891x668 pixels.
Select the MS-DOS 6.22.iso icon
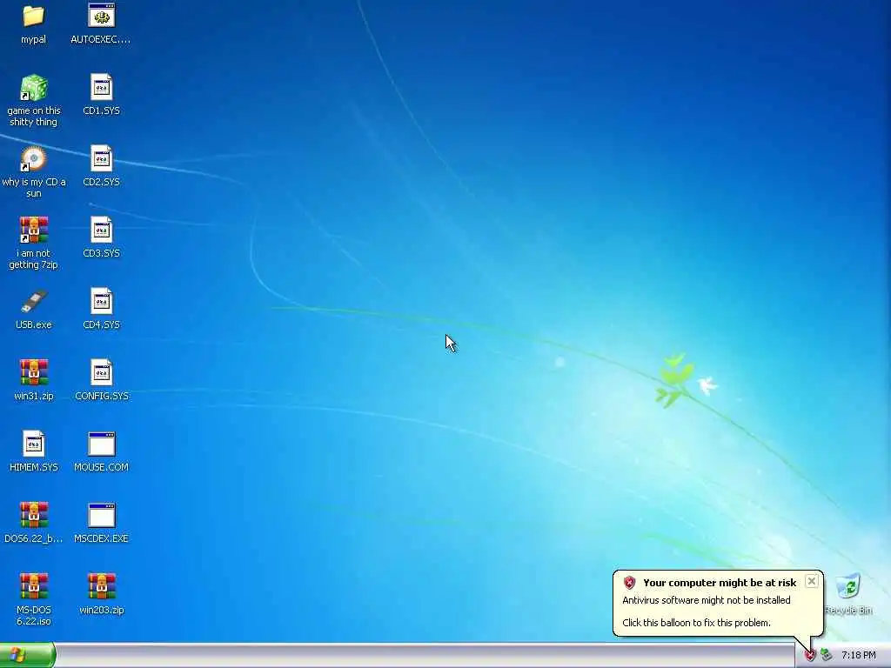click(x=34, y=587)
